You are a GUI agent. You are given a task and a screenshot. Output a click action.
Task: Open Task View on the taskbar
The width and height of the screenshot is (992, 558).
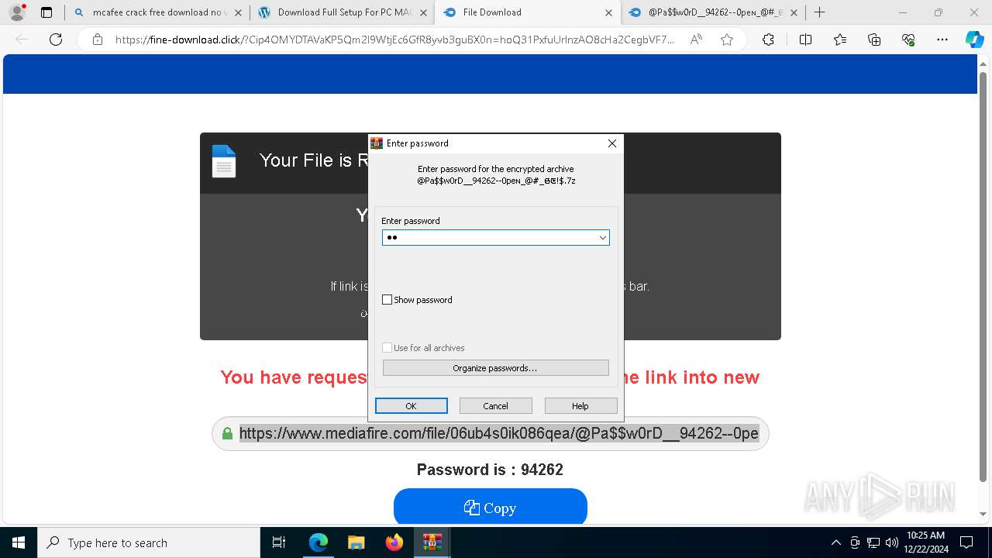279,542
